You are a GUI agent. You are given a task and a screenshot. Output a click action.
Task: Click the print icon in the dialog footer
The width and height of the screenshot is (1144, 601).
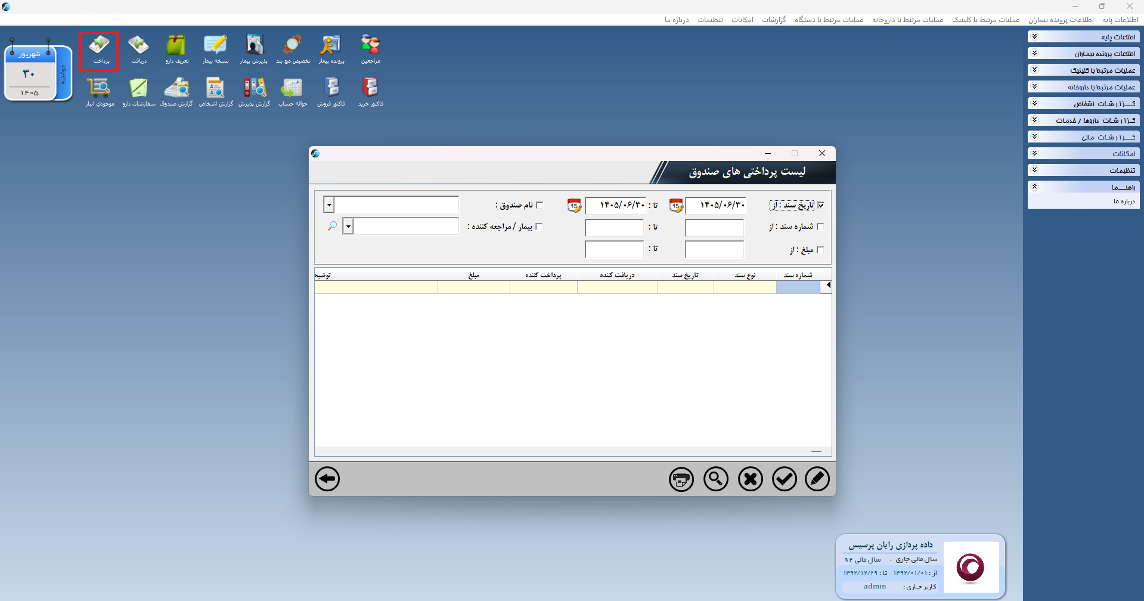[x=681, y=479]
